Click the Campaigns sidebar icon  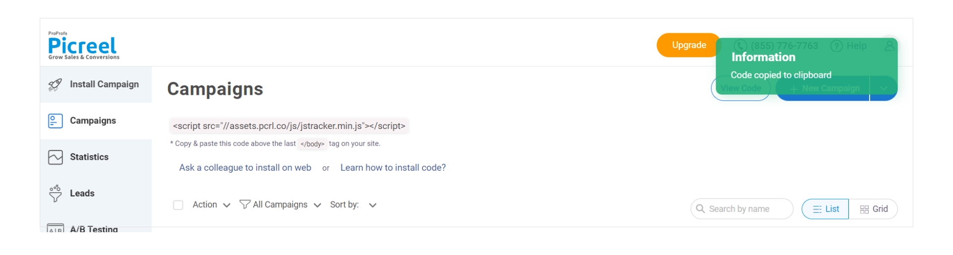click(x=55, y=121)
